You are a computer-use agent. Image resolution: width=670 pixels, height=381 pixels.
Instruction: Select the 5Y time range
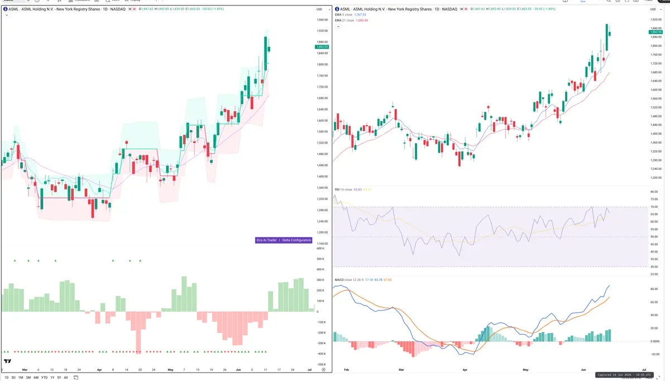tap(59, 377)
